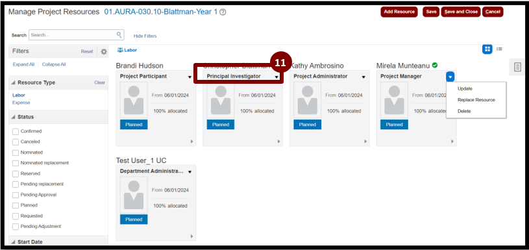
Task: Click the Test User_1 UC name heading
Action: tap(141, 160)
